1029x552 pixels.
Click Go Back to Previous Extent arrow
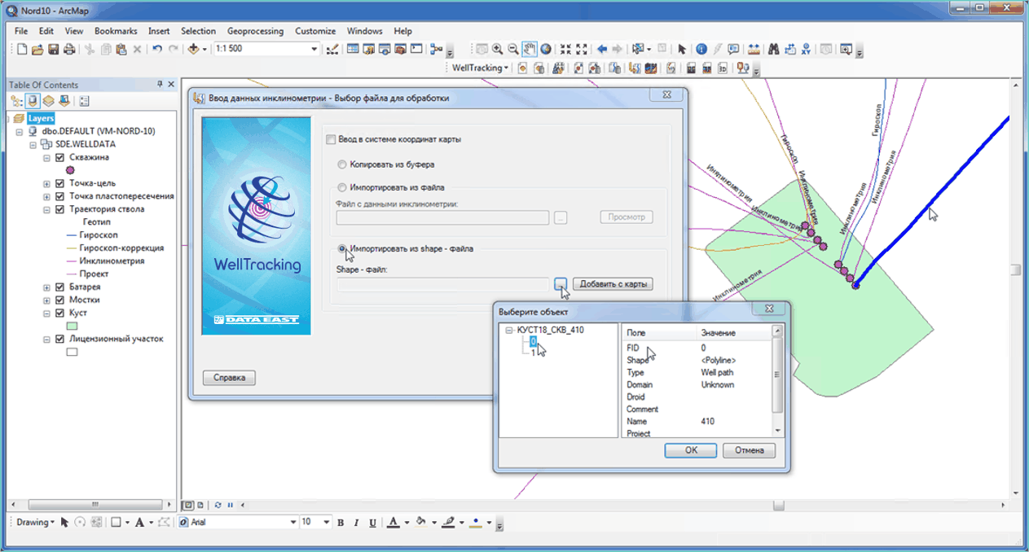(x=602, y=50)
